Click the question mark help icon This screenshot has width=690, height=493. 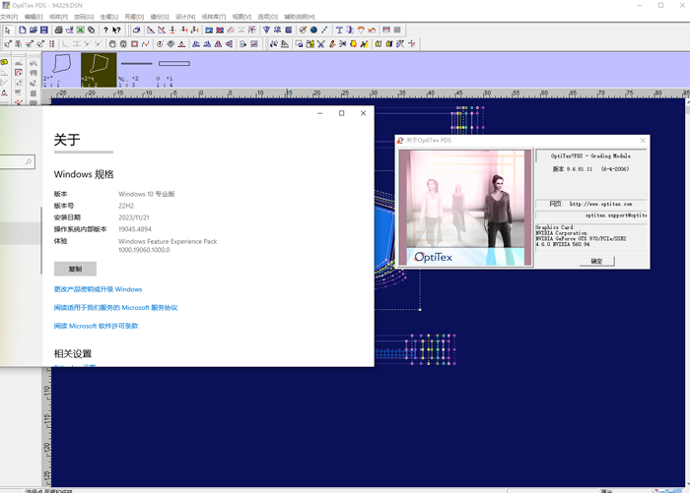[x=105, y=31]
